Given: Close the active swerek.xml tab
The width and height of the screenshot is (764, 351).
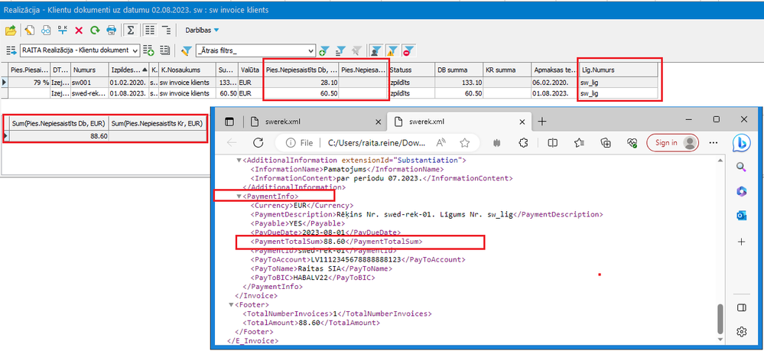Looking at the screenshot, I should [522, 122].
